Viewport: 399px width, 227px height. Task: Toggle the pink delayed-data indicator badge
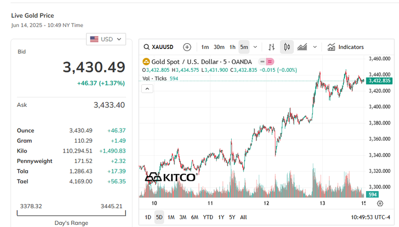coord(270,62)
